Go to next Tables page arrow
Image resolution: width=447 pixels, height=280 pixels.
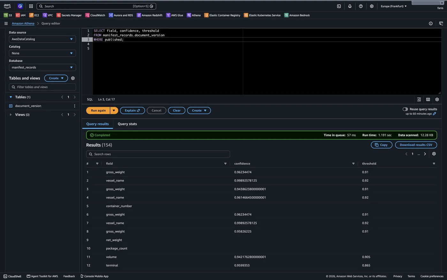point(74,97)
